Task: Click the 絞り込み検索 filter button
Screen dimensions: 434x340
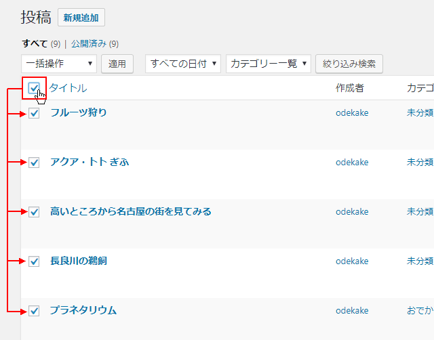Action: (x=349, y=64)
